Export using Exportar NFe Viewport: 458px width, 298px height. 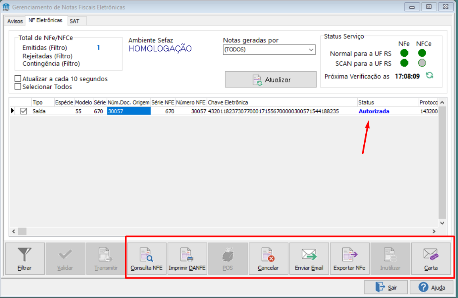point(349,258)
